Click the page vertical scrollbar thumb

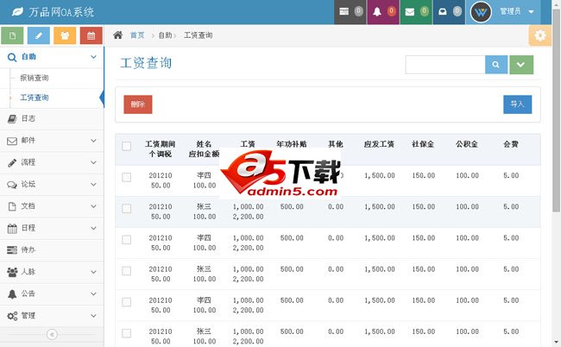557,110
